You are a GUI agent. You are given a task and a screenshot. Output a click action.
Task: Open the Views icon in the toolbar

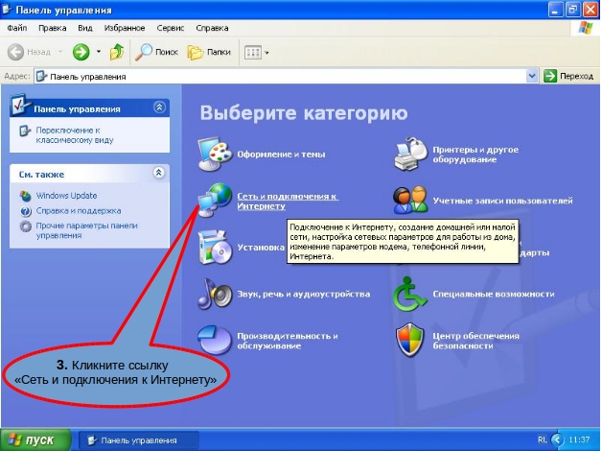pyautogui.click(x=253, y=52)
